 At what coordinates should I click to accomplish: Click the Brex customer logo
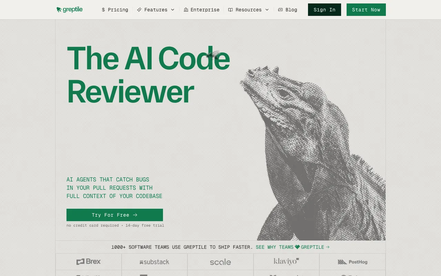point(89,262)
